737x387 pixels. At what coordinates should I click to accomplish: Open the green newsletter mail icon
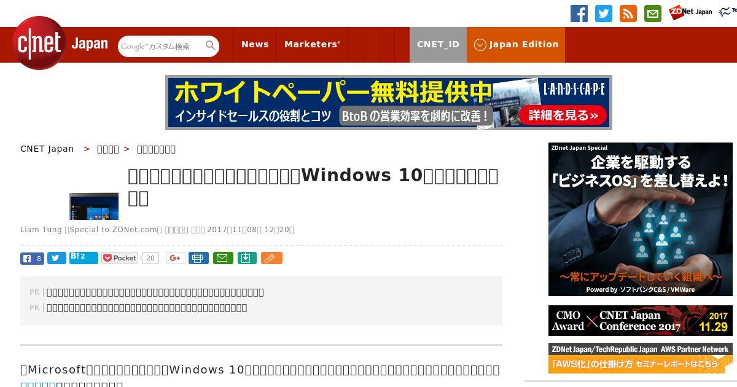(653, 14)
